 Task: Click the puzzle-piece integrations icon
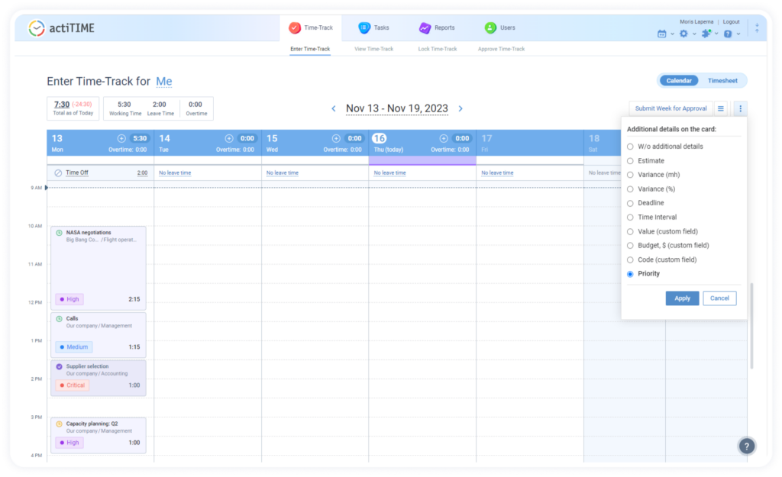tap(706, 34)
